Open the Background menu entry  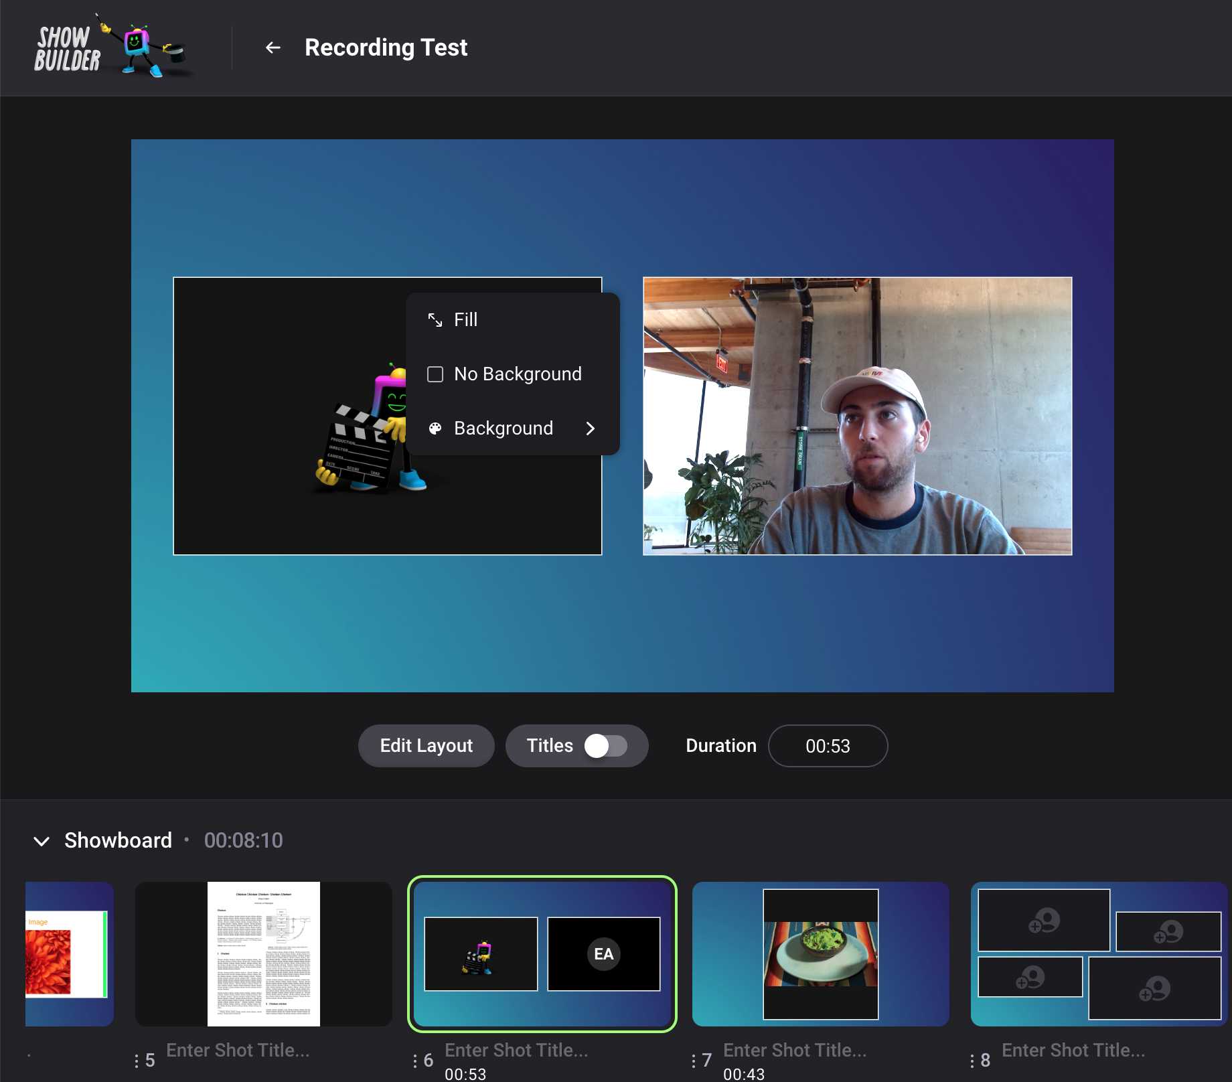513,429
